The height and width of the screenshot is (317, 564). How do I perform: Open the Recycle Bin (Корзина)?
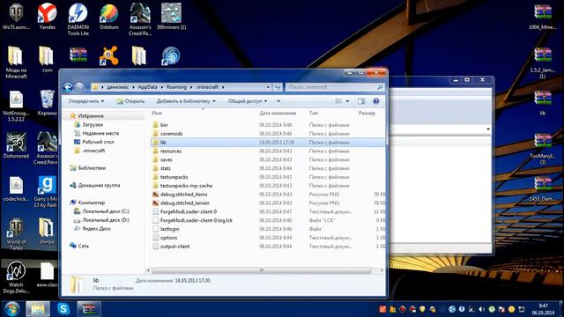point(47,102)
